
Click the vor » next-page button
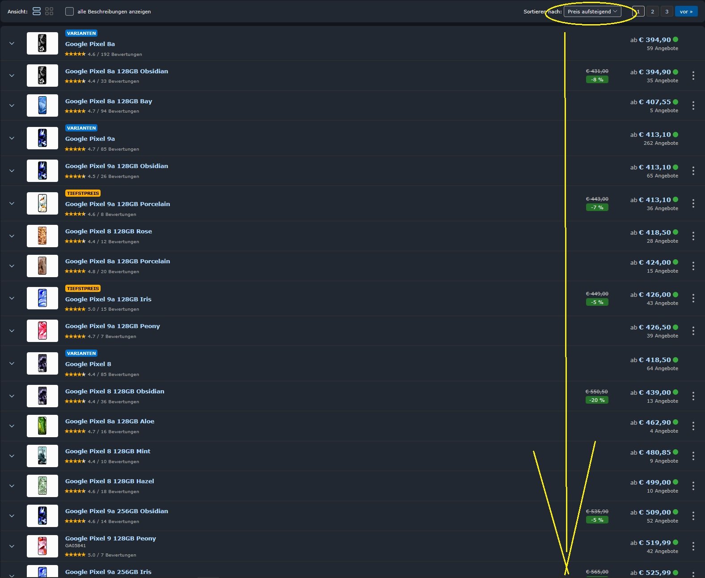686,12
